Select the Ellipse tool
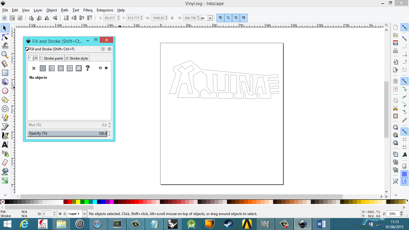409x230 pixels. point(5,91)
